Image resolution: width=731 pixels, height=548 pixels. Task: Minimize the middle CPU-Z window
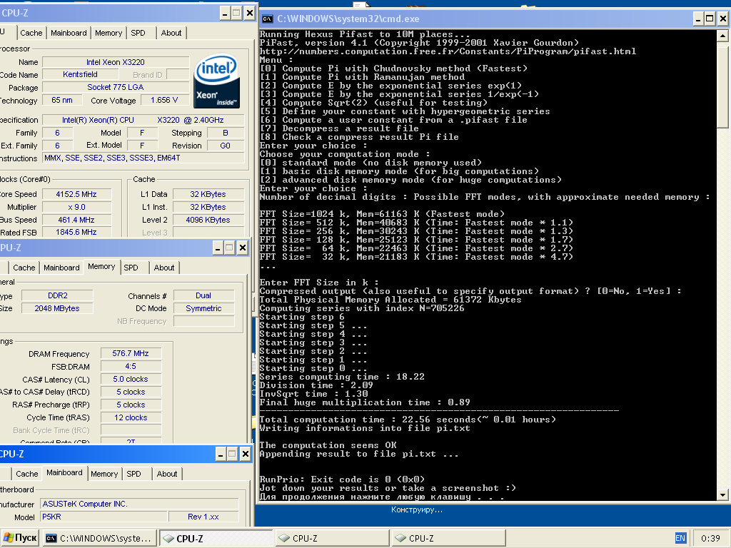(218, 248)
